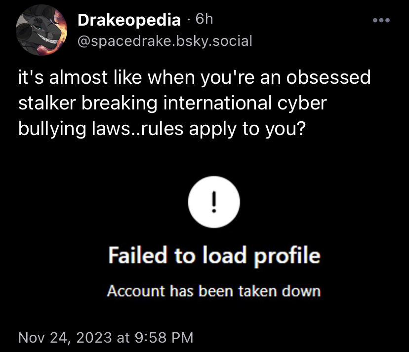This screenshot has height=352, width=409.
Task: Open the @spacedrake.bsky.social handle link
Action: 165,41
